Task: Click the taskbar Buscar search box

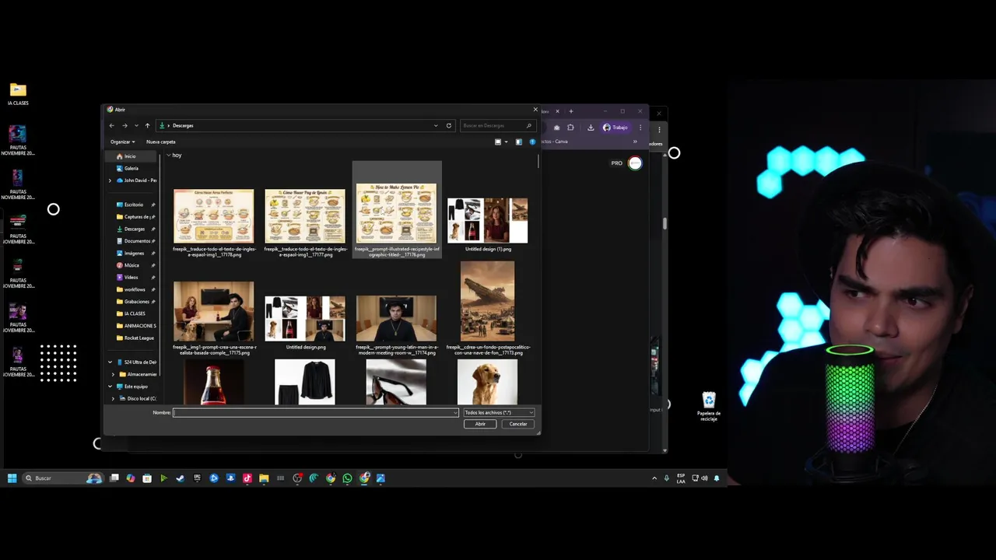Action: coord(64,478)
